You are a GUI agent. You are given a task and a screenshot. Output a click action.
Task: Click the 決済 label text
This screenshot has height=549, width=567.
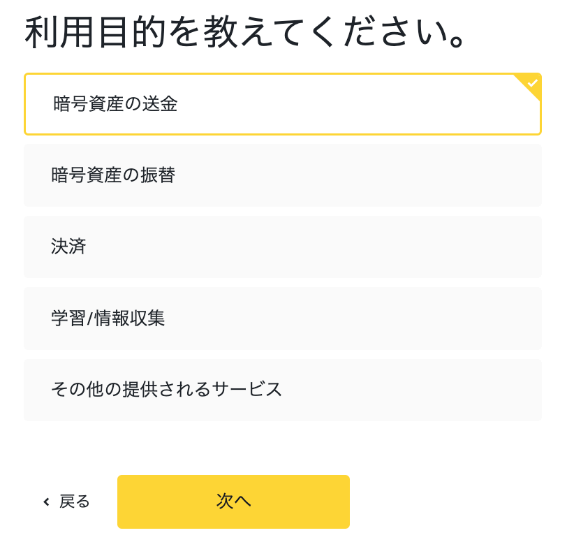point(68,247)
